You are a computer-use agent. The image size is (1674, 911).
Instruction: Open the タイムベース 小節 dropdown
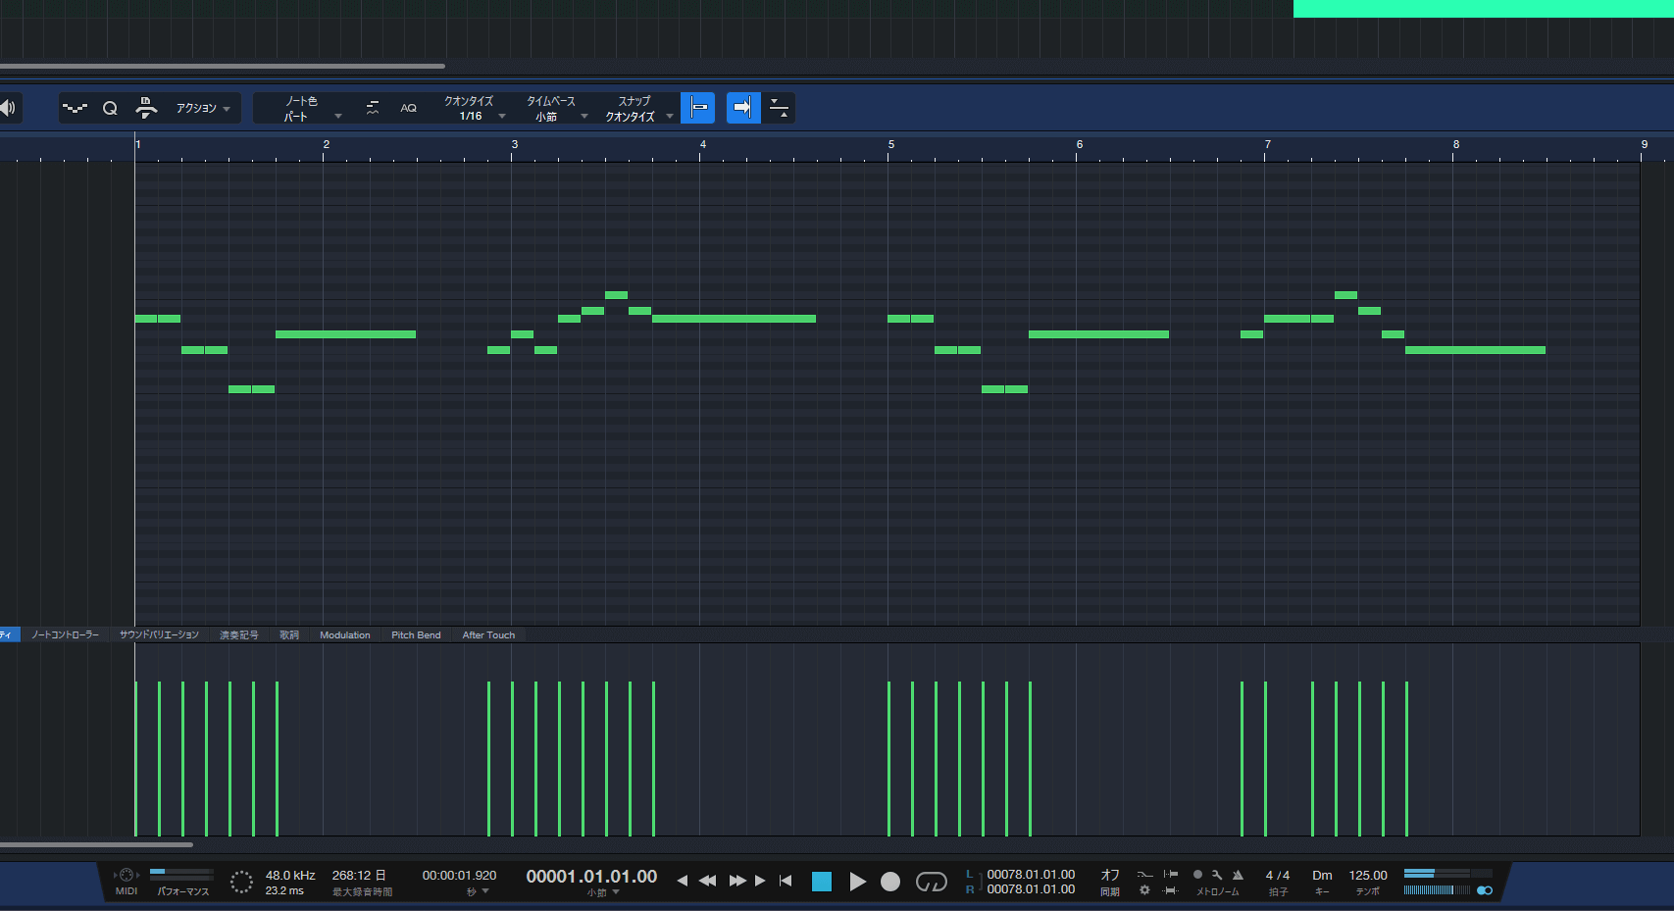click(556, 108)
